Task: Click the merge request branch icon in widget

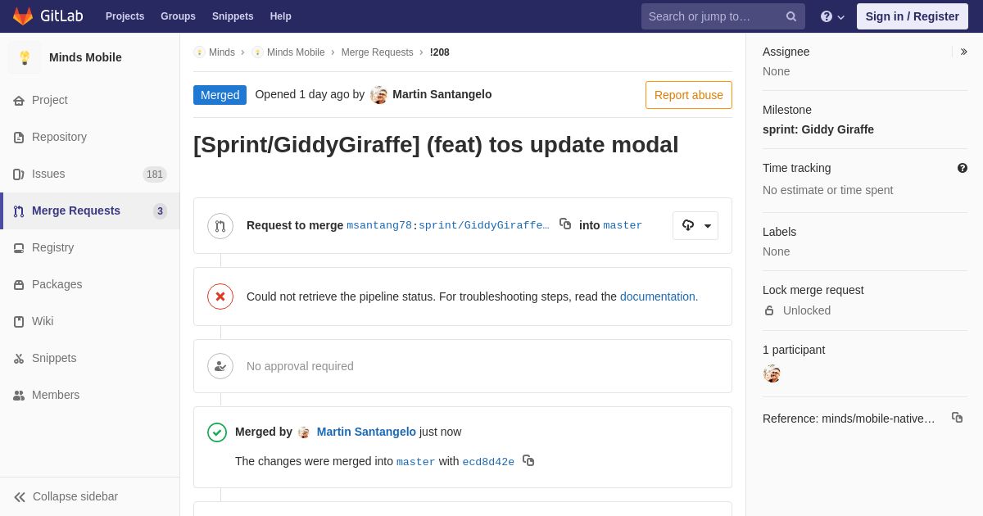Action: pos(220,226)
